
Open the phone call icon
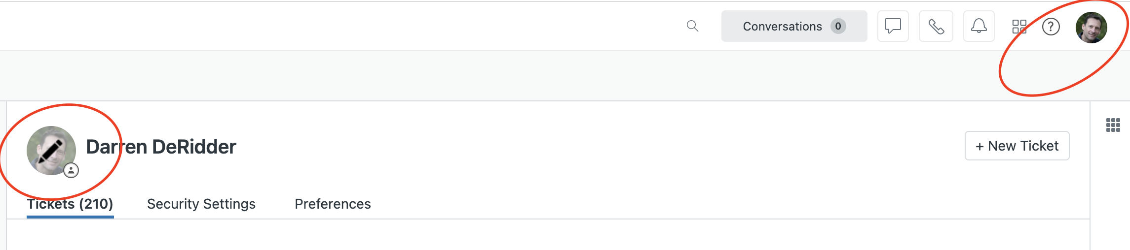coord(936,26)
